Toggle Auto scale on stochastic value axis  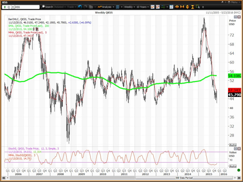pos(233,166)
